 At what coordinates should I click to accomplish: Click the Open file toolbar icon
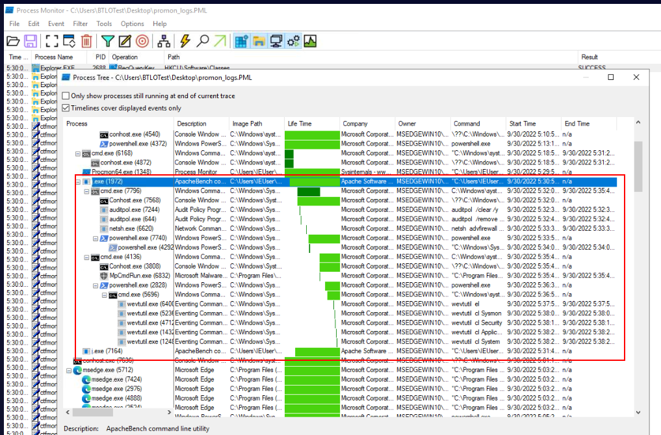[14, 42]
